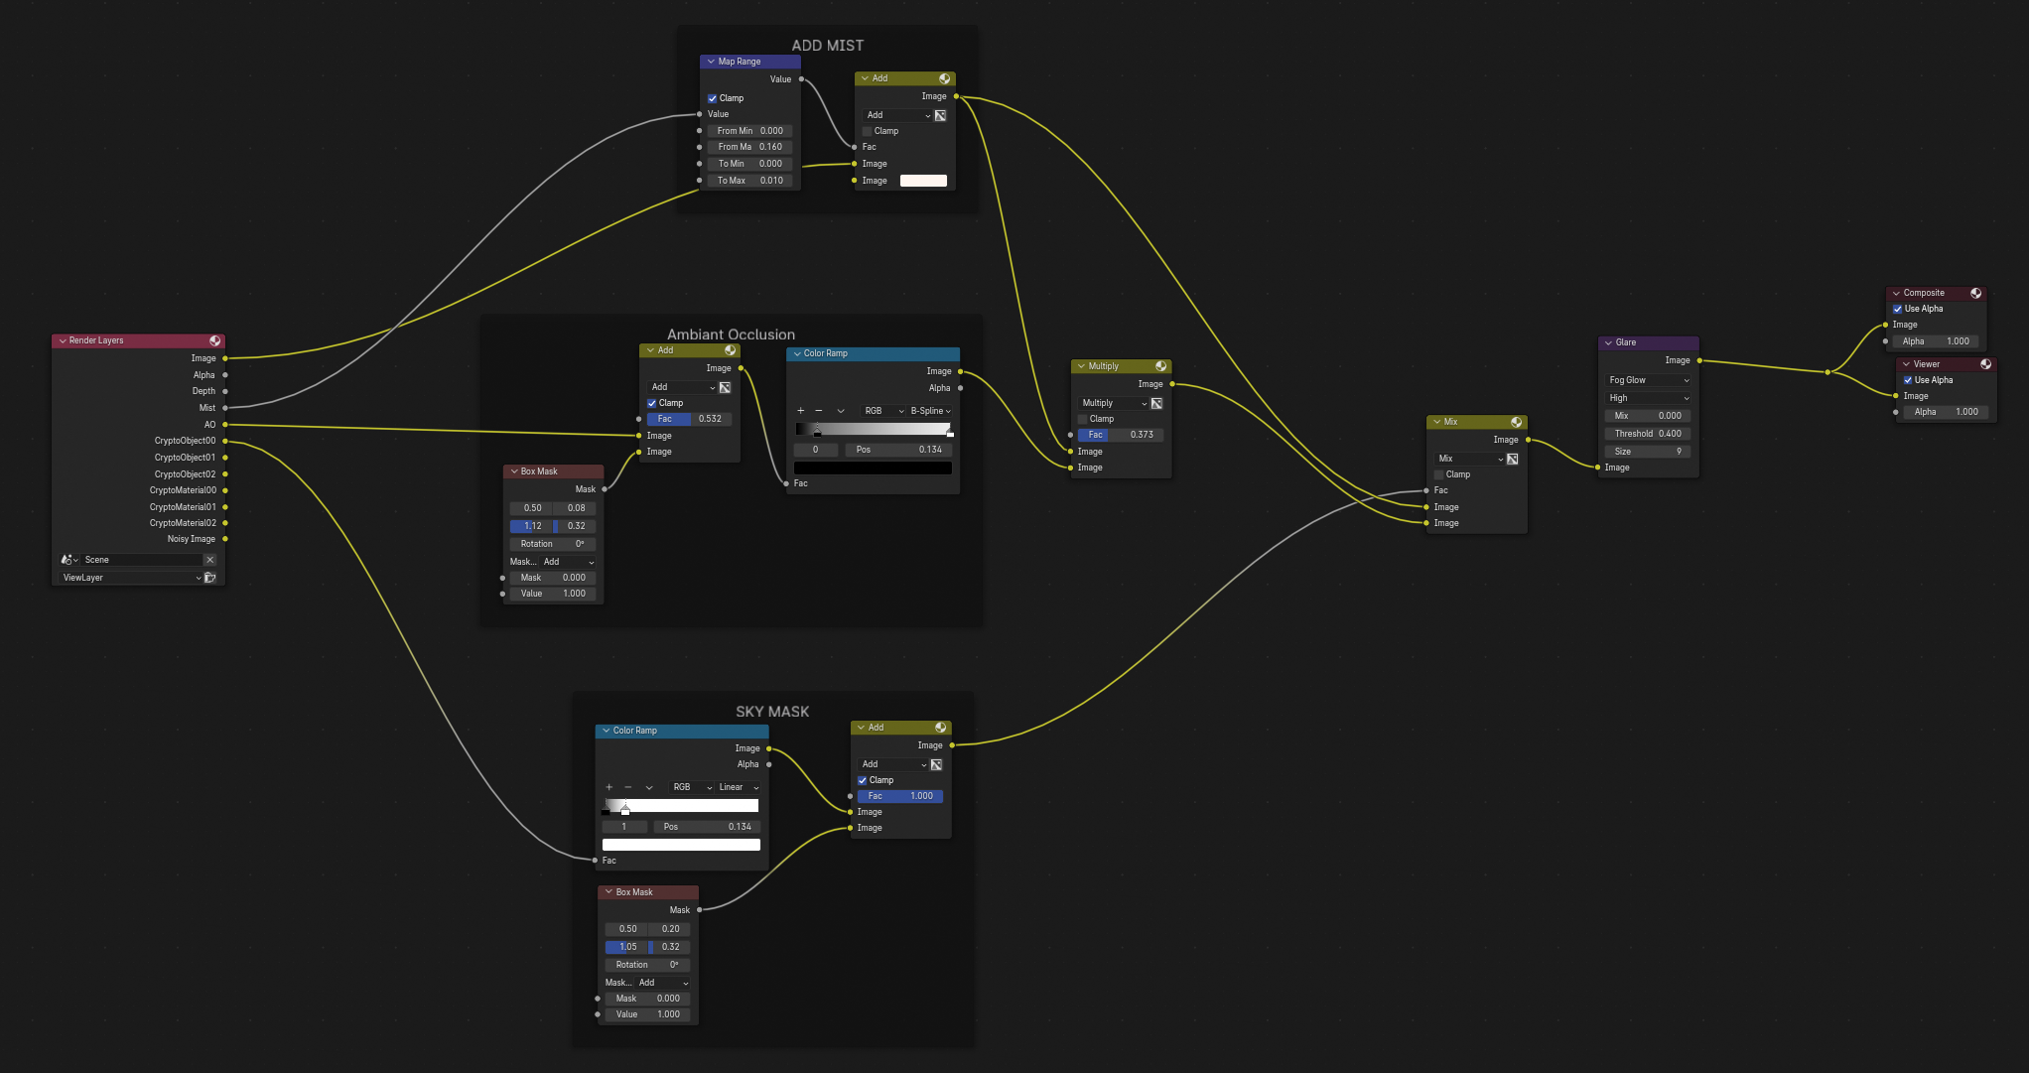This screenshot has height=1073, width=2029.
Task: Open ramp tools chevron in Ambiant Occlusion Color Ramp
Action: click(x=841, y=411)
